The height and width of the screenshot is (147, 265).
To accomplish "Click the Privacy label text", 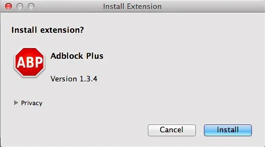I will 31,103.
